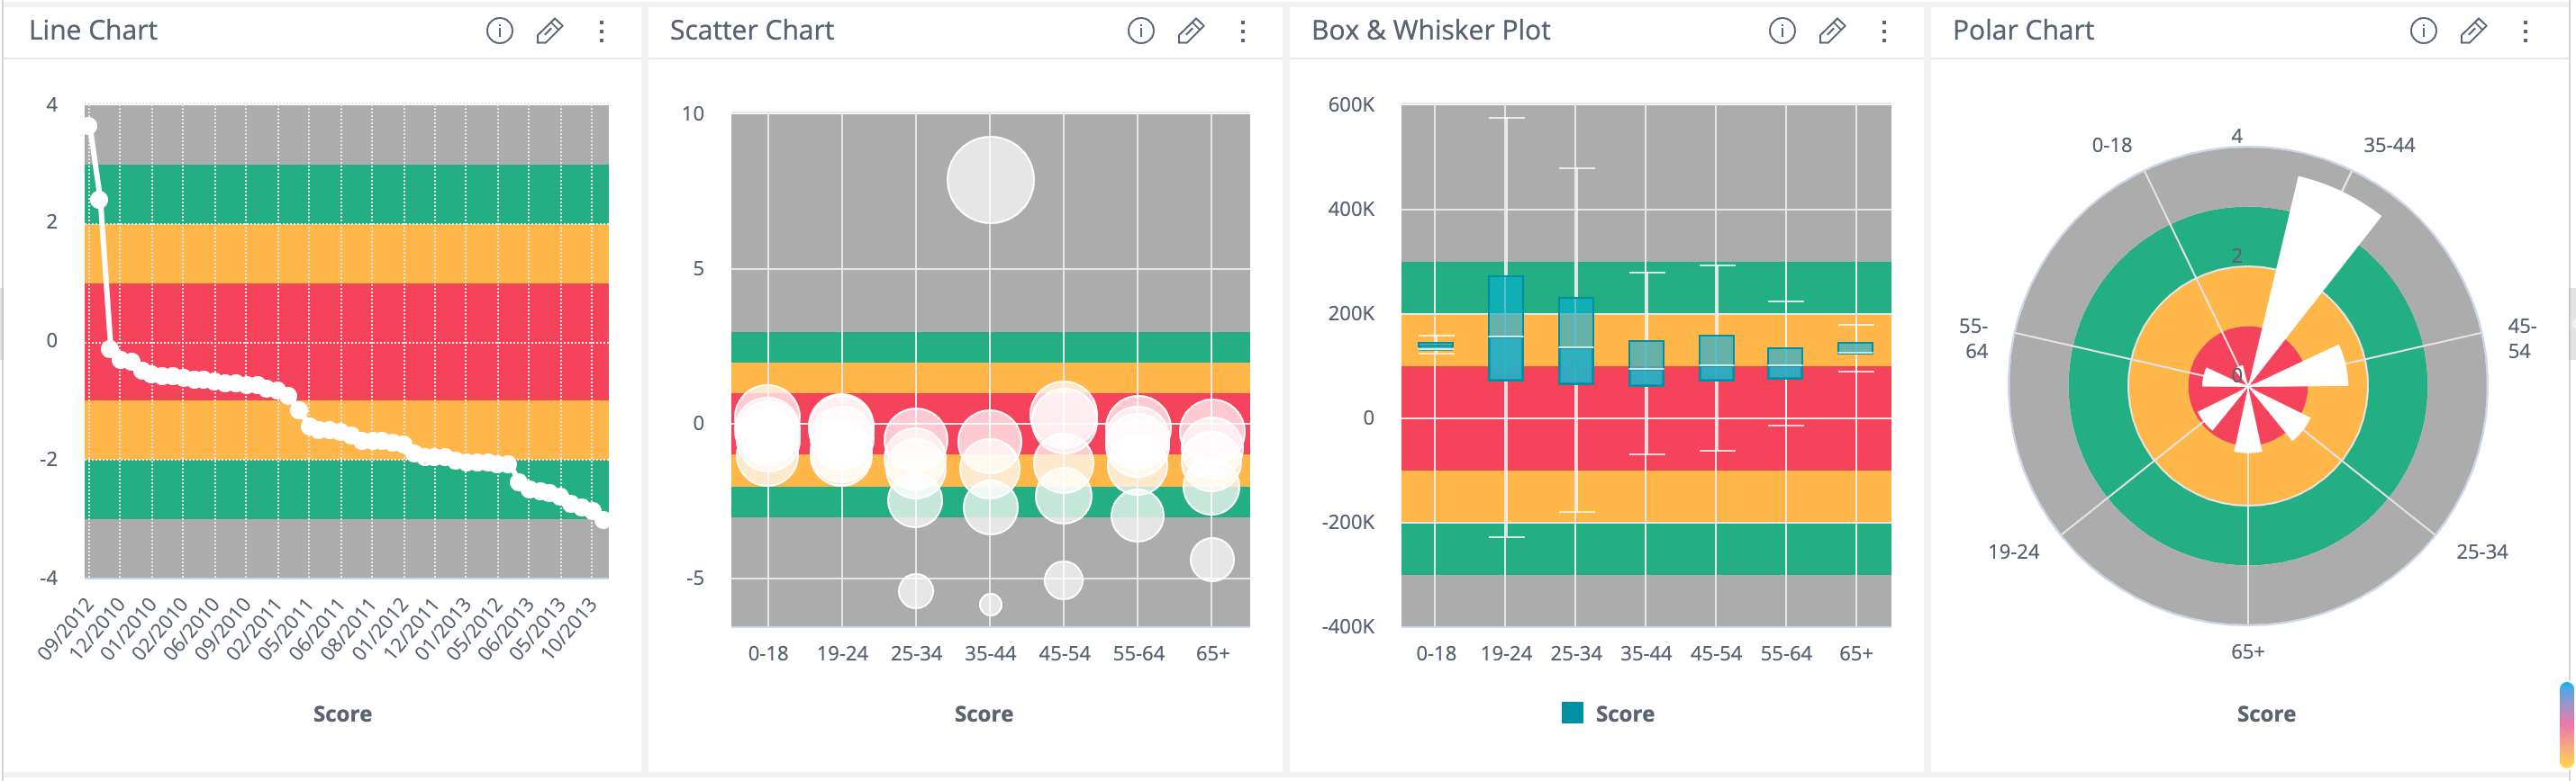Click the 19-24 box in Box & Whisker Plot
2576x781 pixels.
point(1505,328)
